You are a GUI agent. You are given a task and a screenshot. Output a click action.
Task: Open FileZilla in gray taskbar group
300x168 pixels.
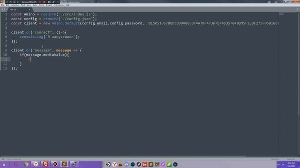tap(145, 164)
